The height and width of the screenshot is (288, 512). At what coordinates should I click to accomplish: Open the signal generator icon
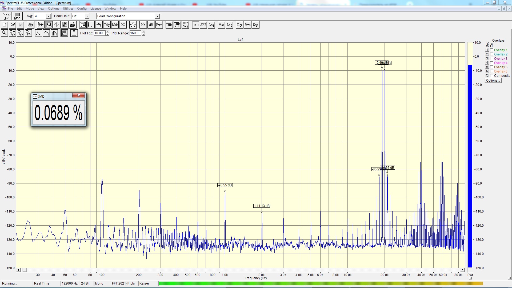click(133, 25)
